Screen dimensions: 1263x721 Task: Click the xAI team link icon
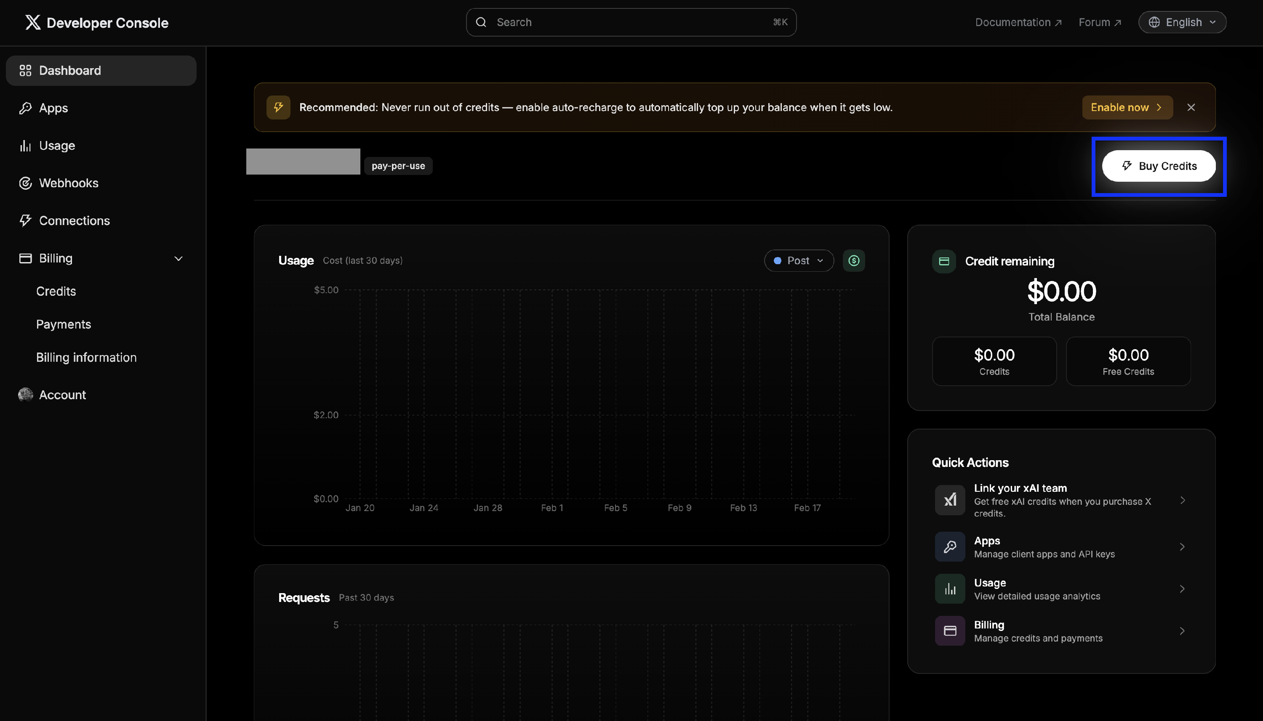tap(949, 500)
